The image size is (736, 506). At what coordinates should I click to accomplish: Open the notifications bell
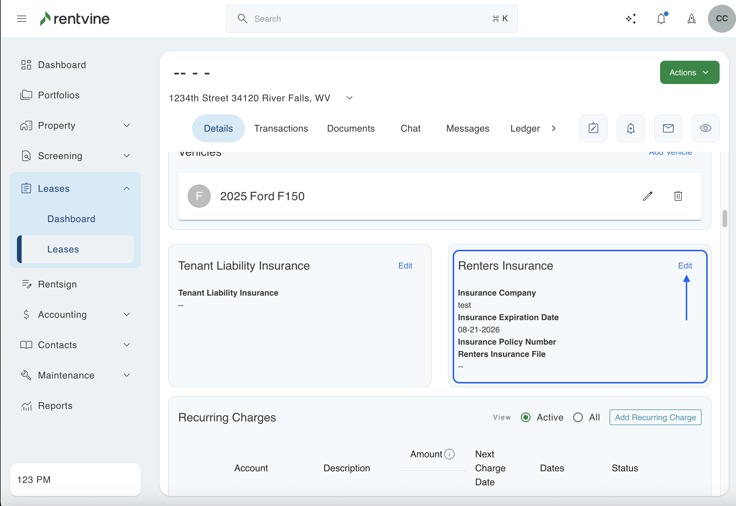click(661, 19)
